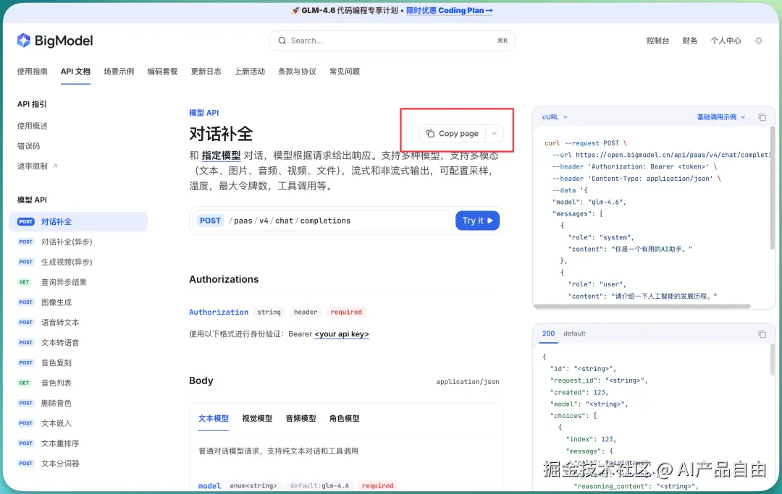Select 图像生成 in the sidebar
782x494 pixels.
[56, 302]
